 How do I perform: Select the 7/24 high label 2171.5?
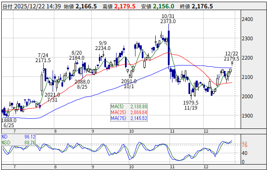click(43, 60)
